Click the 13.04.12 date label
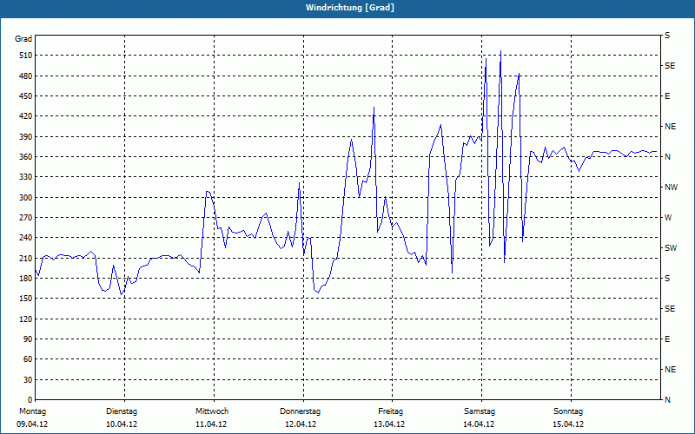 389,424
